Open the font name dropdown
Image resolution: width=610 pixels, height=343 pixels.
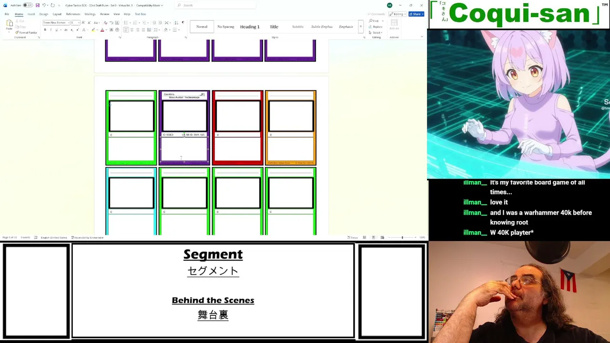(69, 22)
